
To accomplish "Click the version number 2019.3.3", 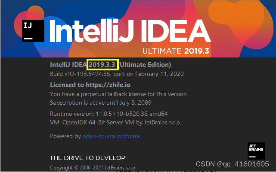I will point(102,65).
